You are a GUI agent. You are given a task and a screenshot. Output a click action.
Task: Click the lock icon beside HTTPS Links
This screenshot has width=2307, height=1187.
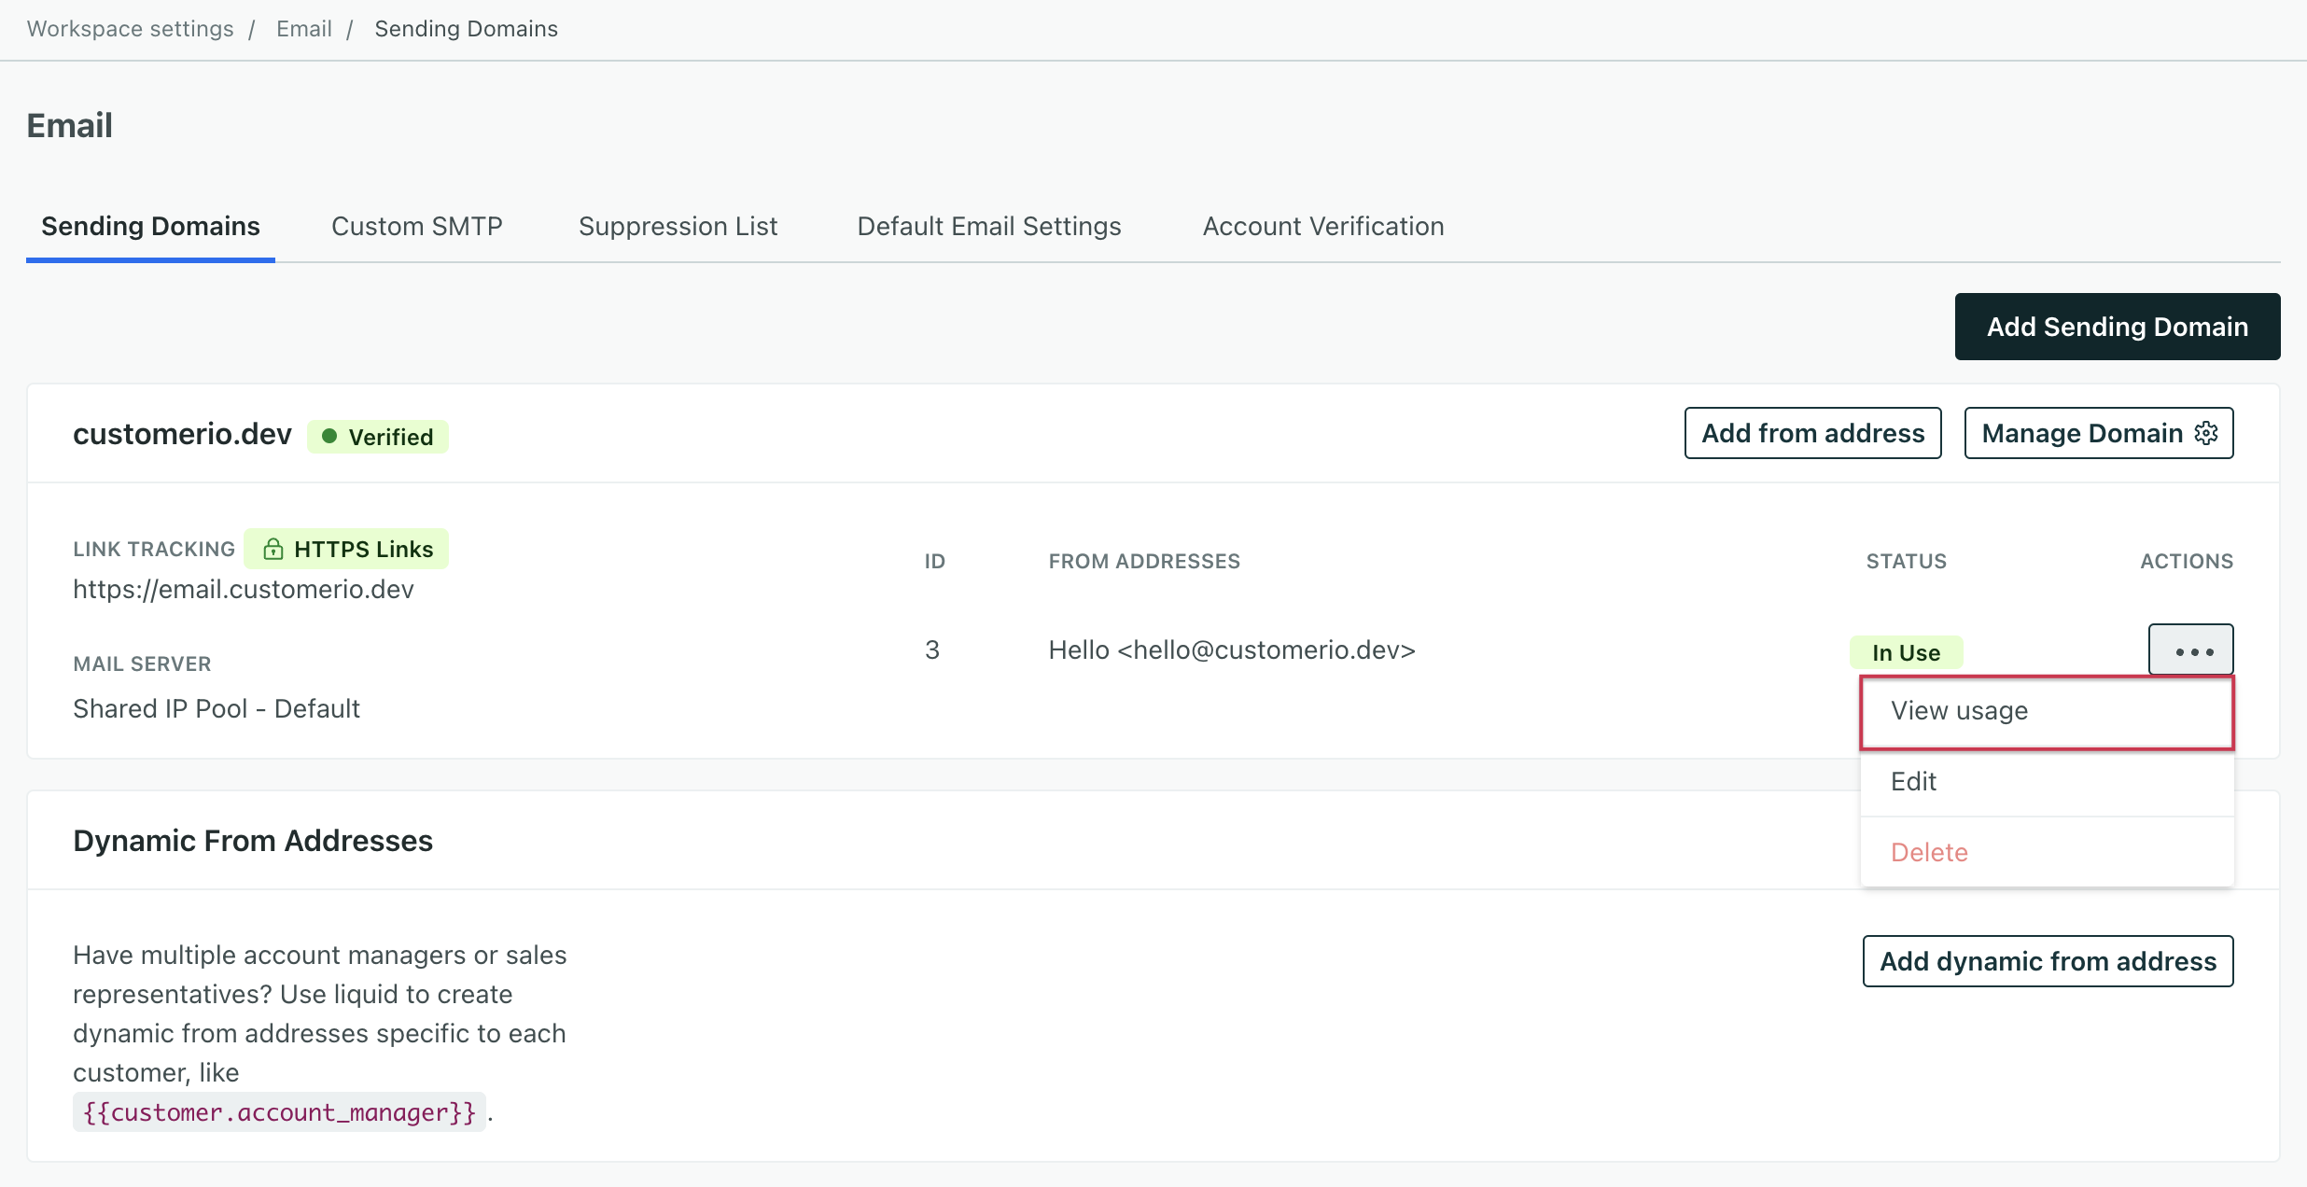[273, 549]
